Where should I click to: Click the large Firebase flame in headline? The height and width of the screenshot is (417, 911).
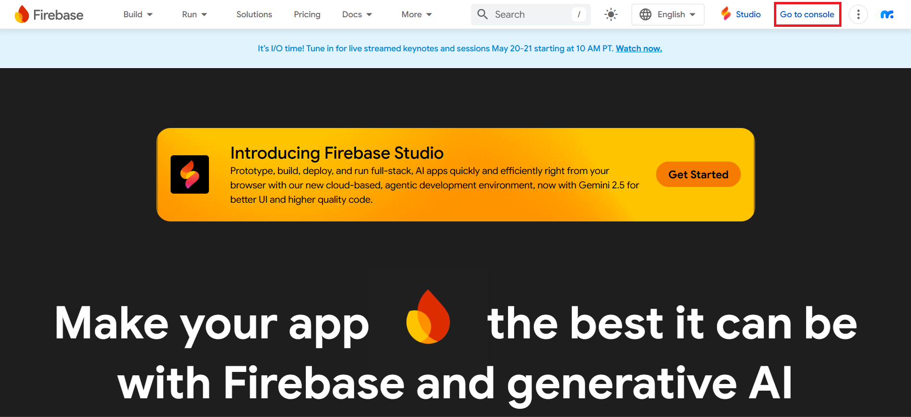coord(428,317)
